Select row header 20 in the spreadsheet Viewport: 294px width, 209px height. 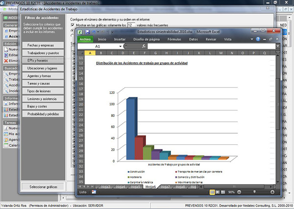[81, 104]
